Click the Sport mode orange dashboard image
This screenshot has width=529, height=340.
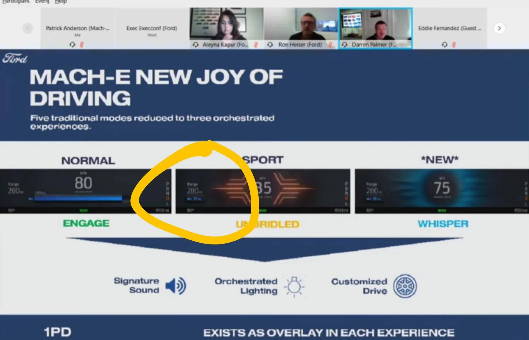click(263, 191)
